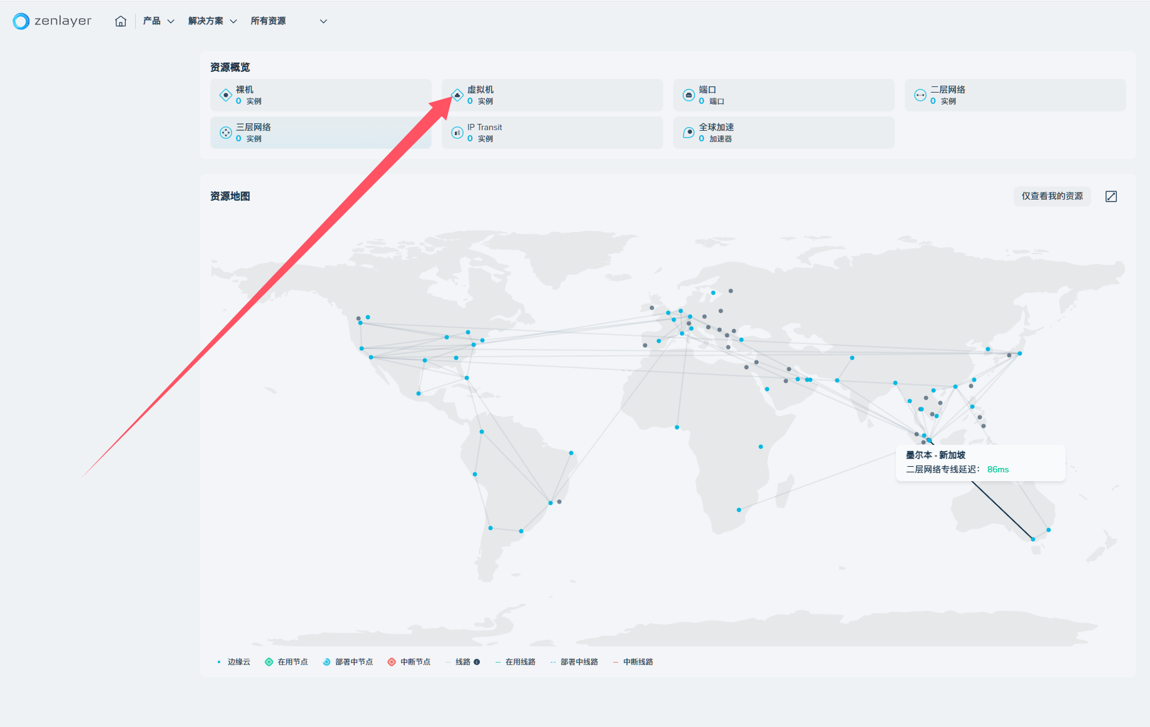Click the bare metal (裸机) icon
Screen dimensions: 1150x727
(226, 95)
